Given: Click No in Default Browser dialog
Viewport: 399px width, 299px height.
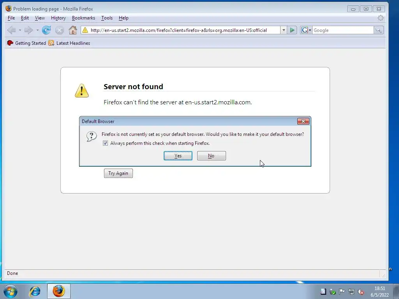Looking at the screenshot, I should coord(211,156).
